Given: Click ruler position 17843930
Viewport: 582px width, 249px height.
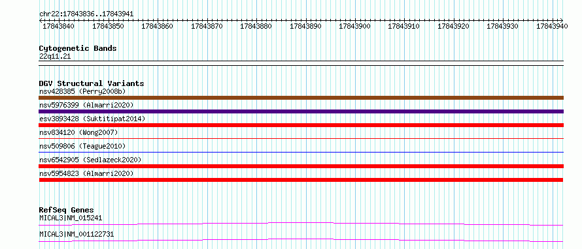Looking at the screenshot, I should tap(503, 27).
